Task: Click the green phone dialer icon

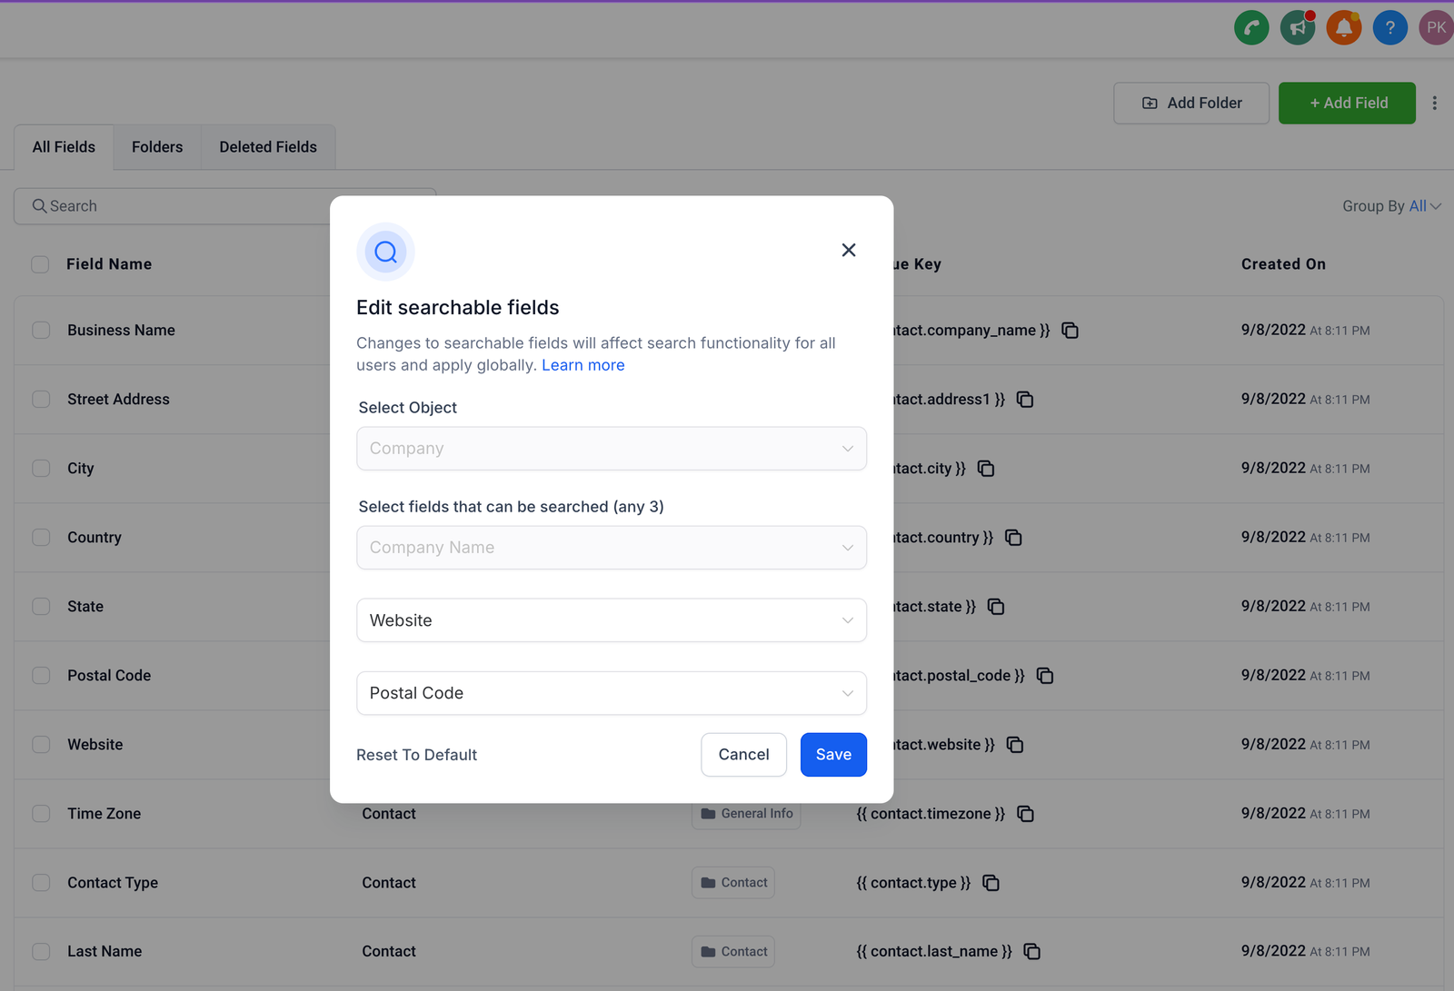Action: point(1251,28)
